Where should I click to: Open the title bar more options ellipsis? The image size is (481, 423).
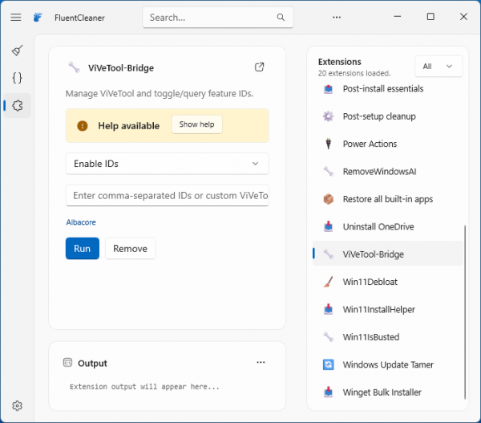click(337, 17)
